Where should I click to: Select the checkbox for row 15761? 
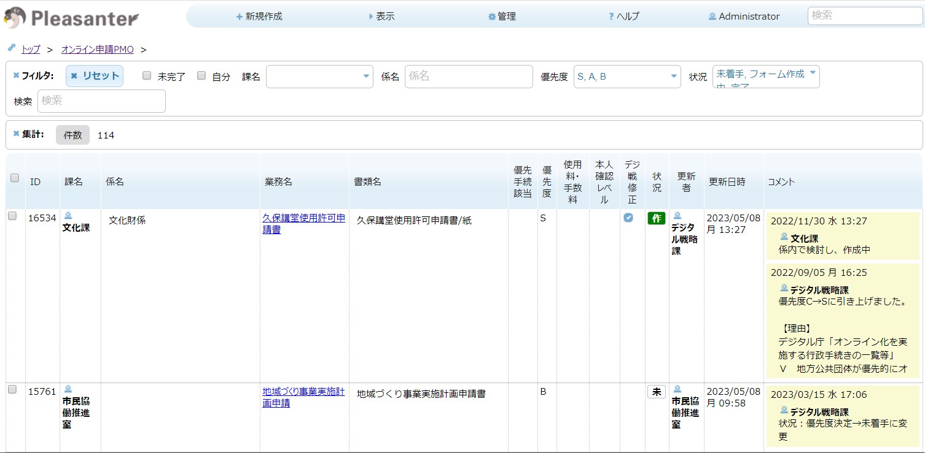click(12, 389)
